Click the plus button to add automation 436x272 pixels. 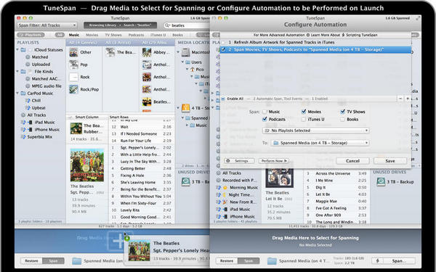tap(408, 99)
